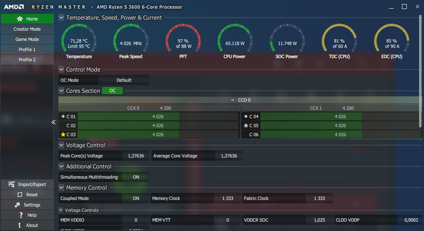Click the gold star on core C 03

click(63, 134)
